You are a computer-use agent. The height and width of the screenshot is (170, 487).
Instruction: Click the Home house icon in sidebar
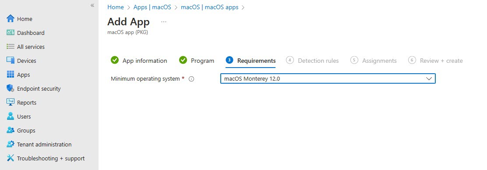11,19
